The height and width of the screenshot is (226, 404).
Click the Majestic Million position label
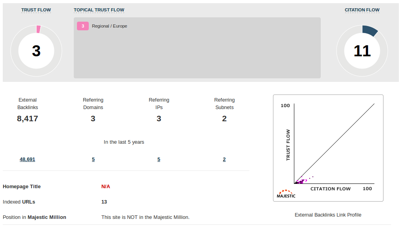coord(34,217)
